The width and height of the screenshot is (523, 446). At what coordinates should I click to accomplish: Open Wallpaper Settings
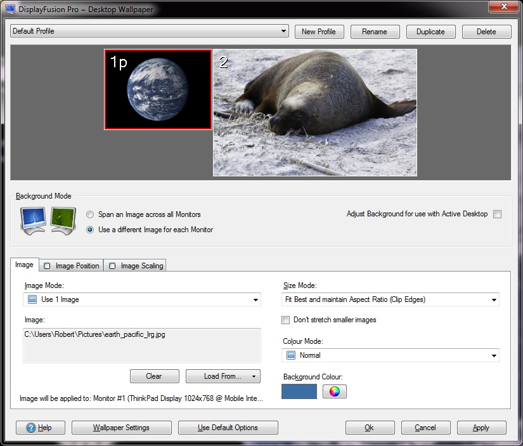(x=121, y=428)
